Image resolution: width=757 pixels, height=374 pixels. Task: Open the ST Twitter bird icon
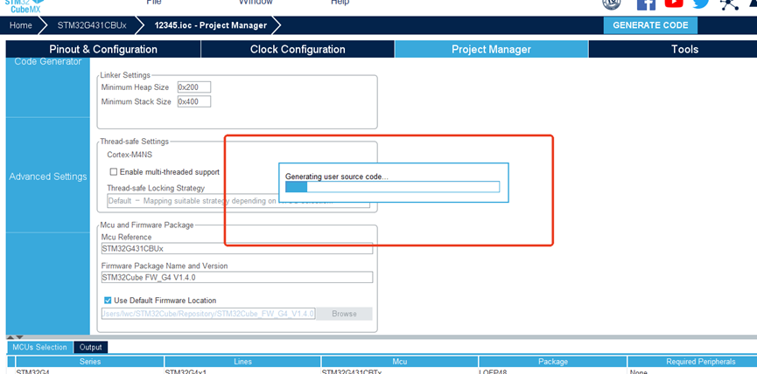[x=701, y=3]
